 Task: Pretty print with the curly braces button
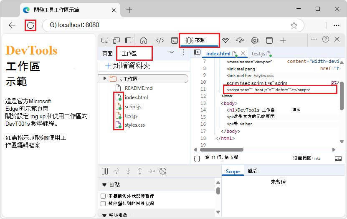pos(197,158)
